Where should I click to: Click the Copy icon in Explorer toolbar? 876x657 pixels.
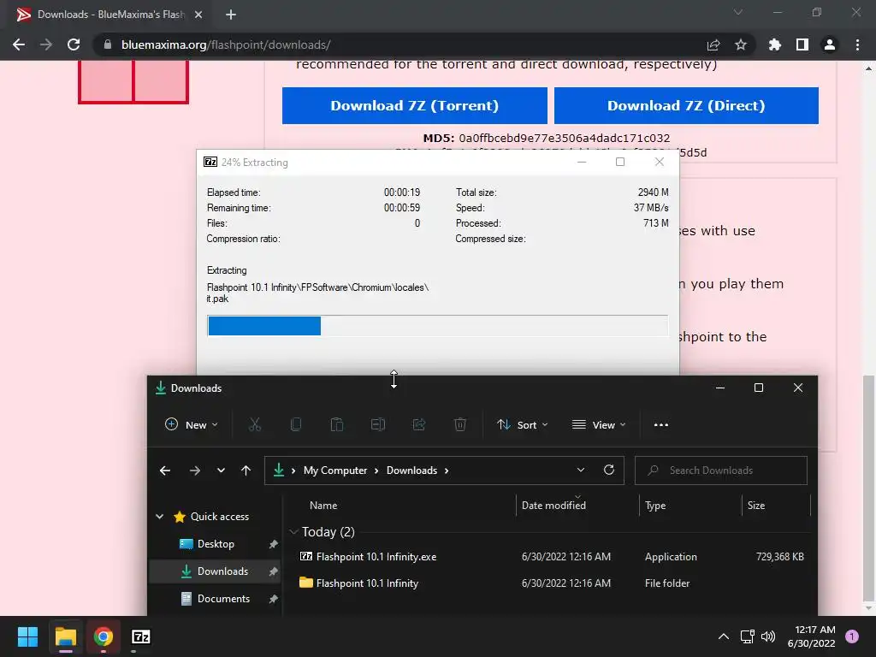tap(296, 424)
